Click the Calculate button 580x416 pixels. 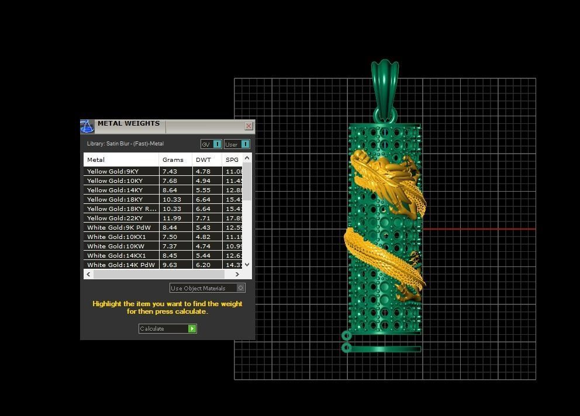tap(168, 328)
